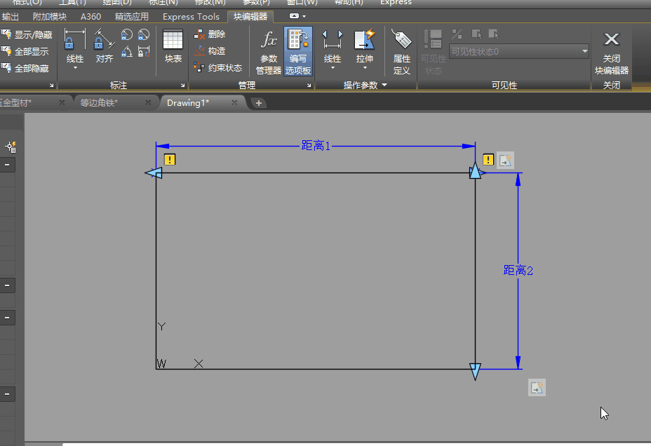Expand the 线性 dimensional constraint dropdown arrow
This screenshot has width=651, height=446.
(x=75, y=69)
